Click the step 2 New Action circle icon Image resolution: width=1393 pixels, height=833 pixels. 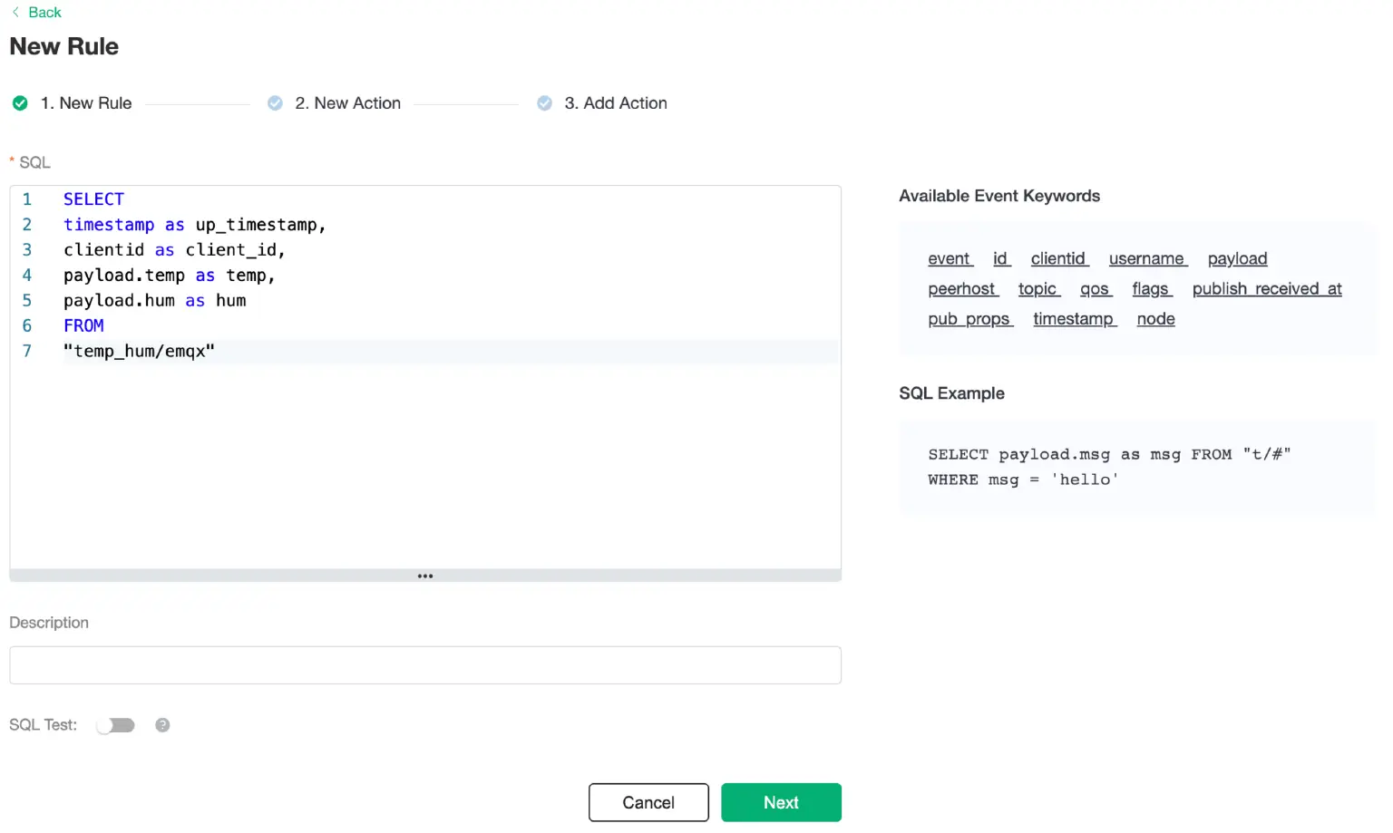(275, 103)
